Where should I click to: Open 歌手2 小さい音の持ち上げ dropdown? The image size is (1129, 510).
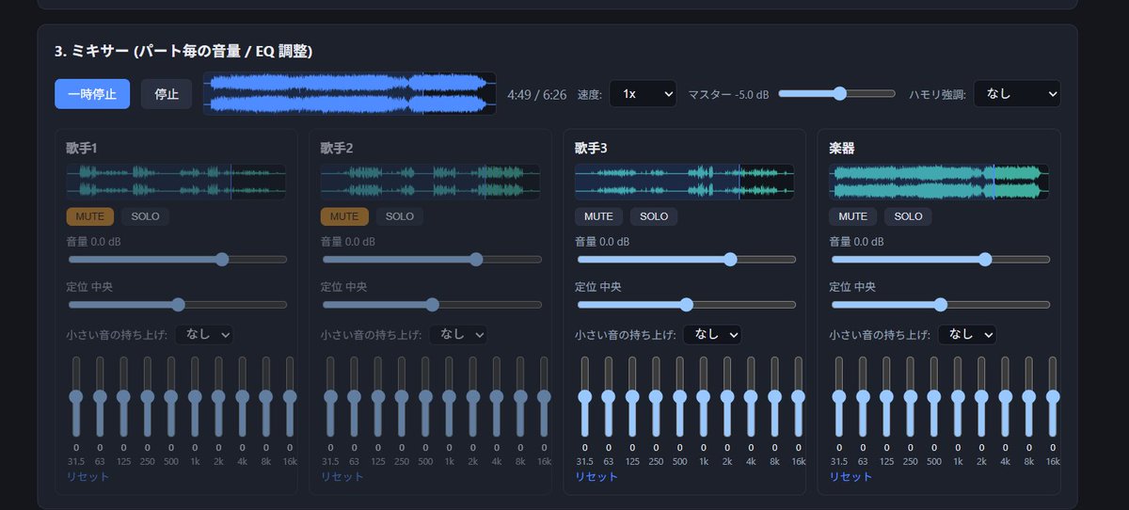pyautogui.click(x=458, y=334)
